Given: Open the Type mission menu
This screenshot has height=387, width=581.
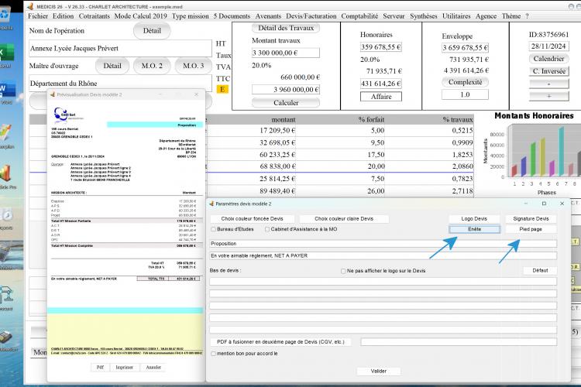Looking at the screenshot, I should (x=190, y=16).
